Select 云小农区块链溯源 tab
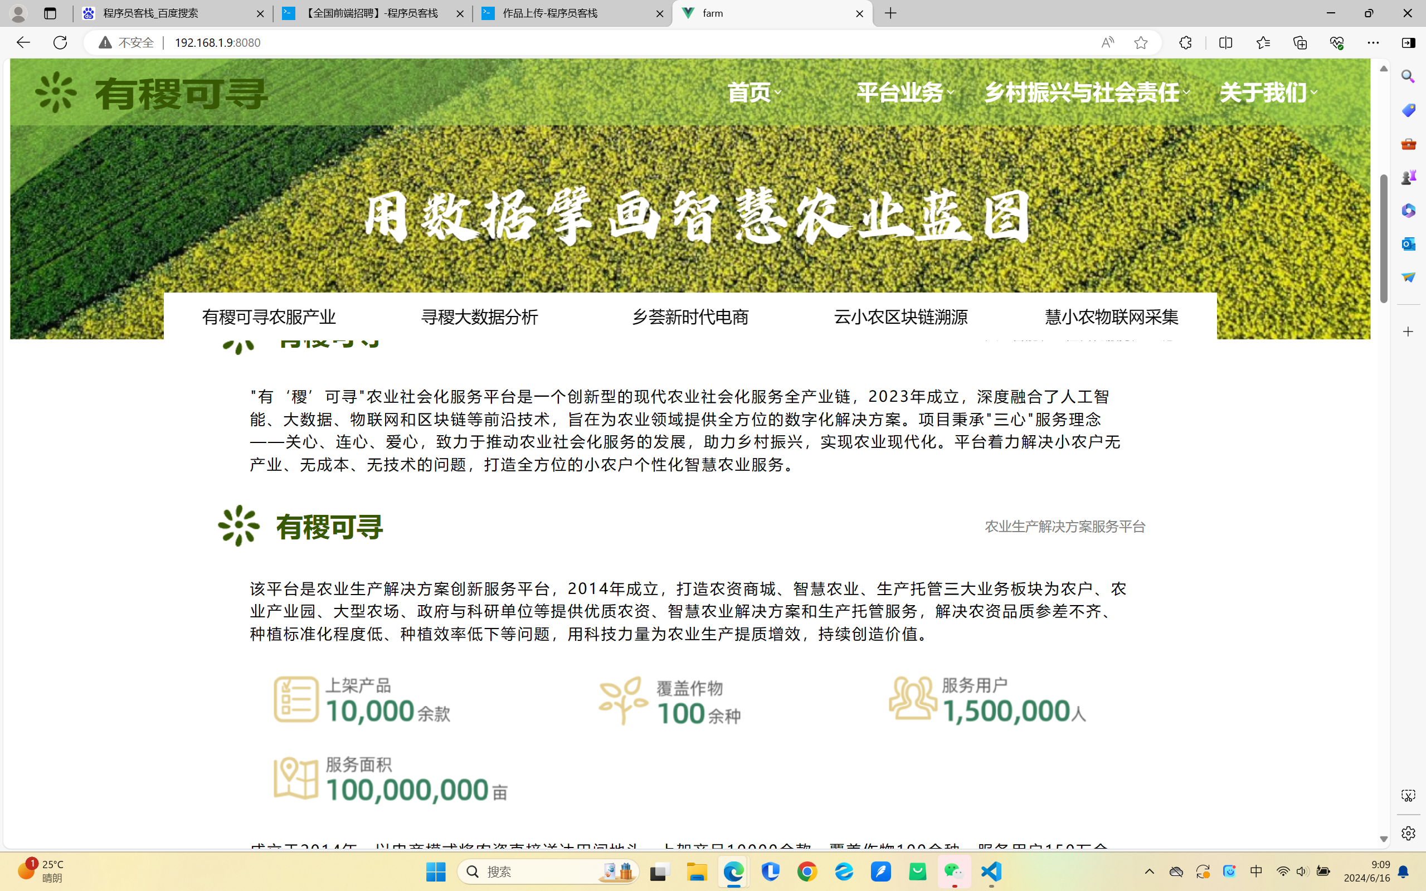This screenshot has height=891, width=1426. [x=901, y=317]
